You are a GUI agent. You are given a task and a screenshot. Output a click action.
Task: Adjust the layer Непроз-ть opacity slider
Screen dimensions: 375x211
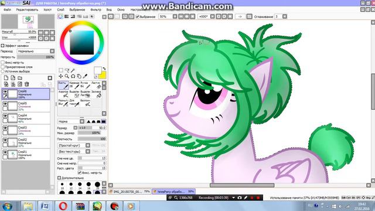tap(36, 57)
